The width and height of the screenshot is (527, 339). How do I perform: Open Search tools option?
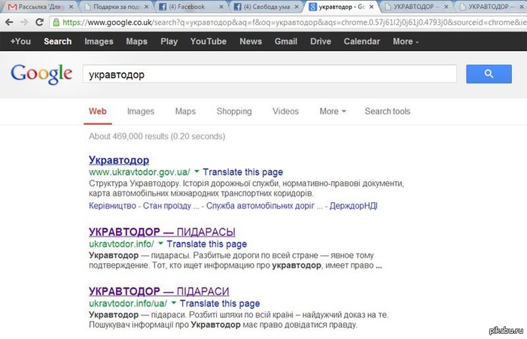tap(387, 111)
